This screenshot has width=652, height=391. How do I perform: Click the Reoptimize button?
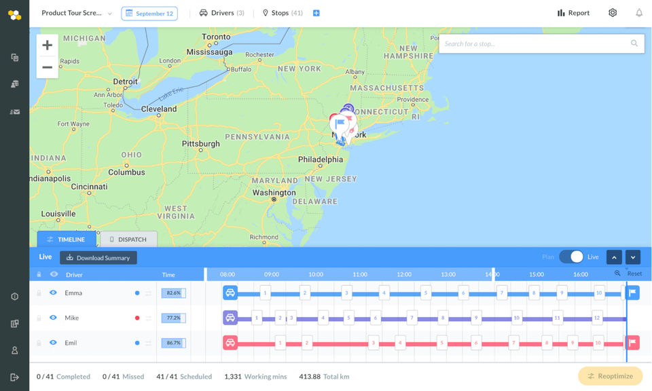tap(610, 376)
